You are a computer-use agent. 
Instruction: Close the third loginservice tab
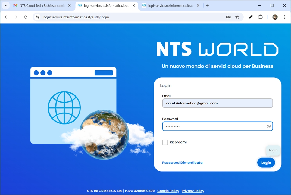(x=198, y=5)
